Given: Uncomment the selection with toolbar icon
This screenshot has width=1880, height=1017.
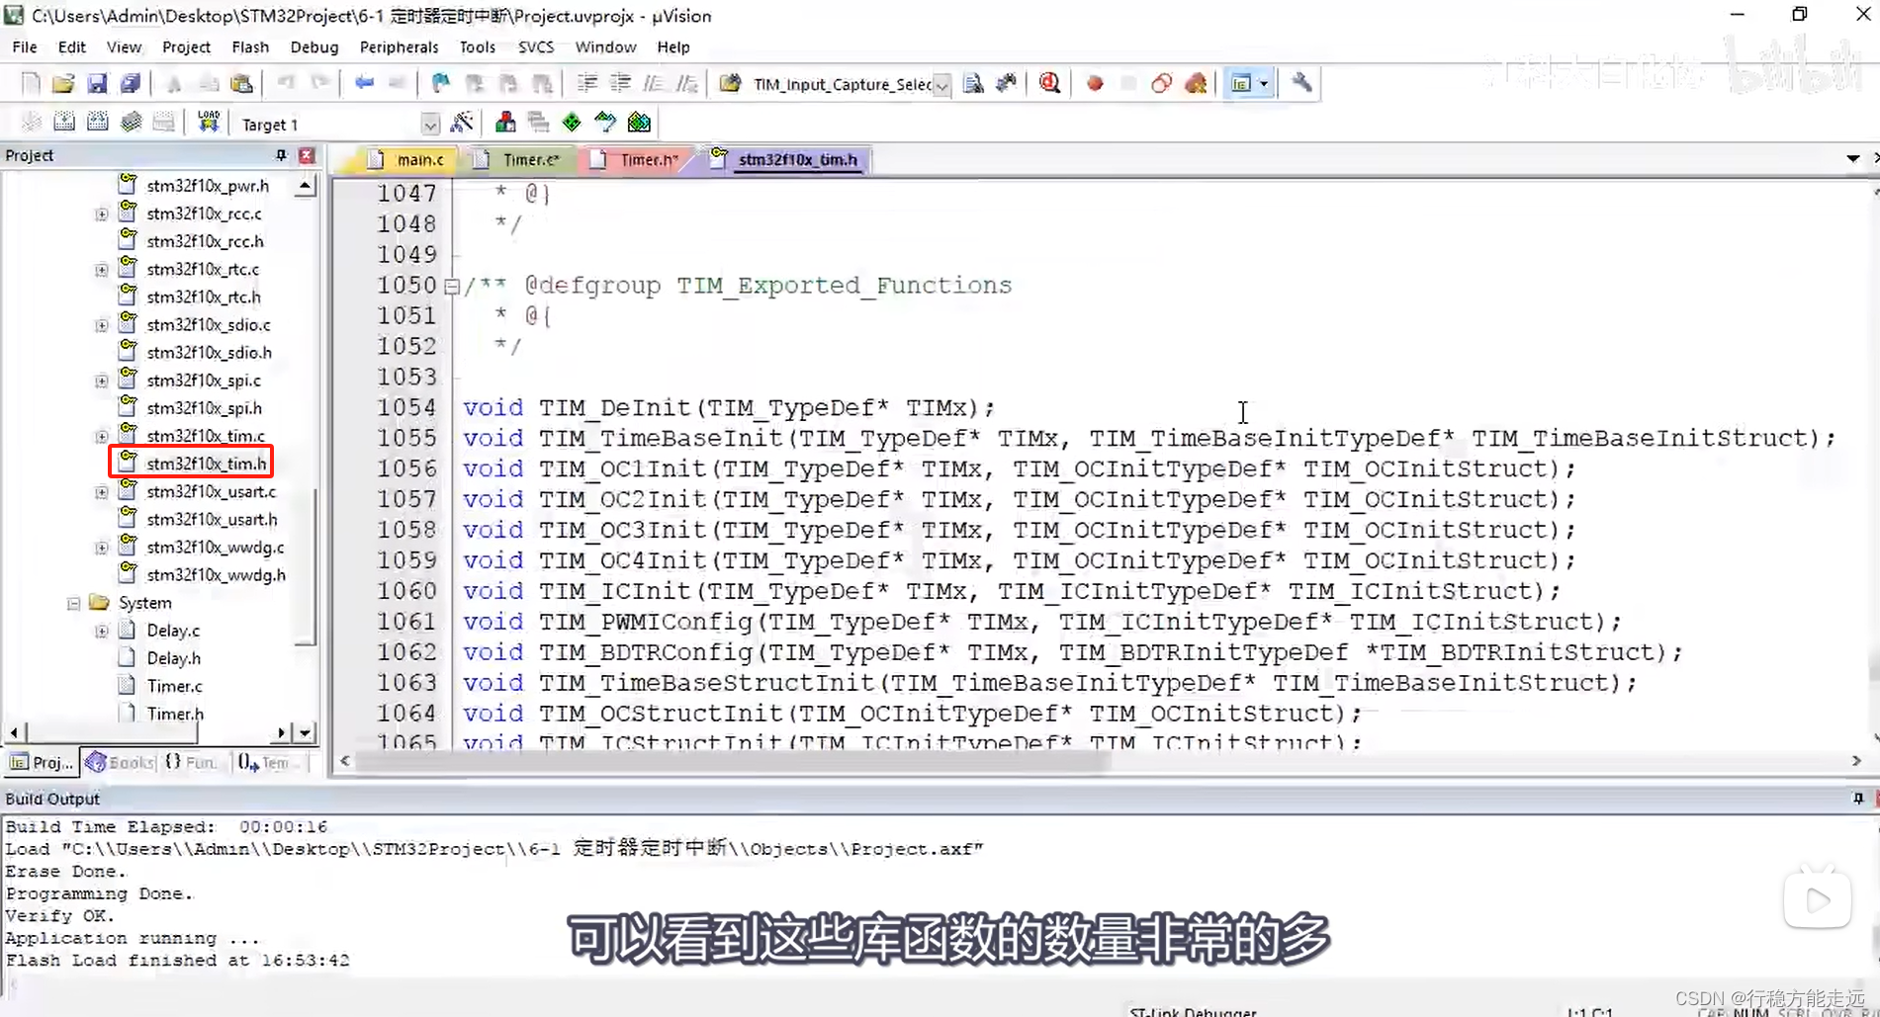Looking at the screenshot, I should [x=686, y=84].
